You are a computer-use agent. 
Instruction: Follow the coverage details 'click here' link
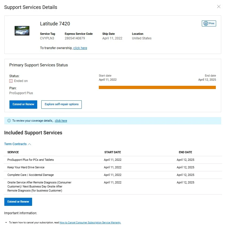61,121
